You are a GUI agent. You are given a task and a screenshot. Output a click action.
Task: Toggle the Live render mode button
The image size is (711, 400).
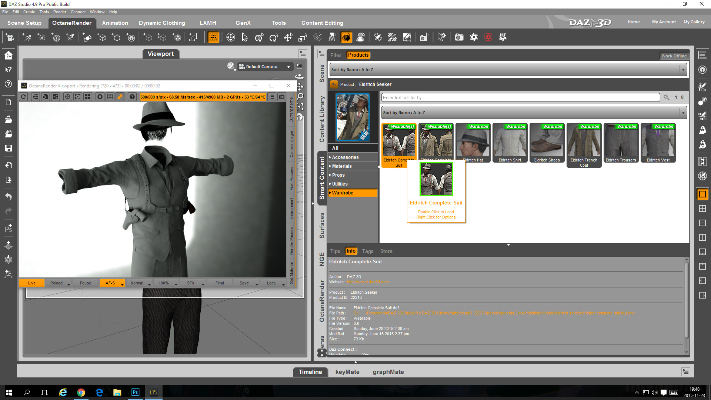(32, 283)
